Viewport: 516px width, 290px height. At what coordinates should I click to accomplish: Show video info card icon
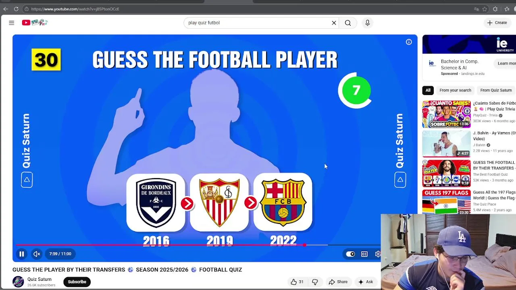click(x=409, y=42)
